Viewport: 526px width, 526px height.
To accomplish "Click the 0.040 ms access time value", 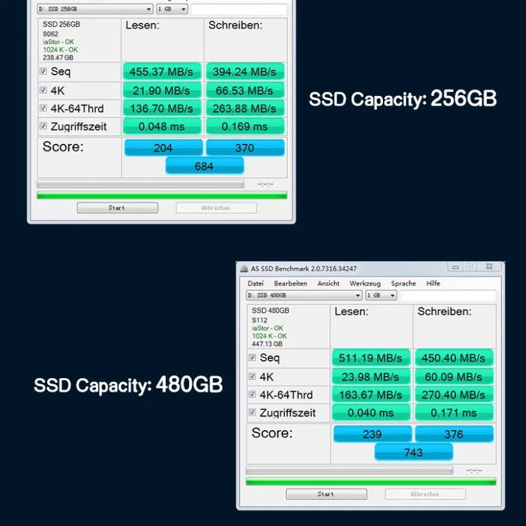I will (371, 412).
